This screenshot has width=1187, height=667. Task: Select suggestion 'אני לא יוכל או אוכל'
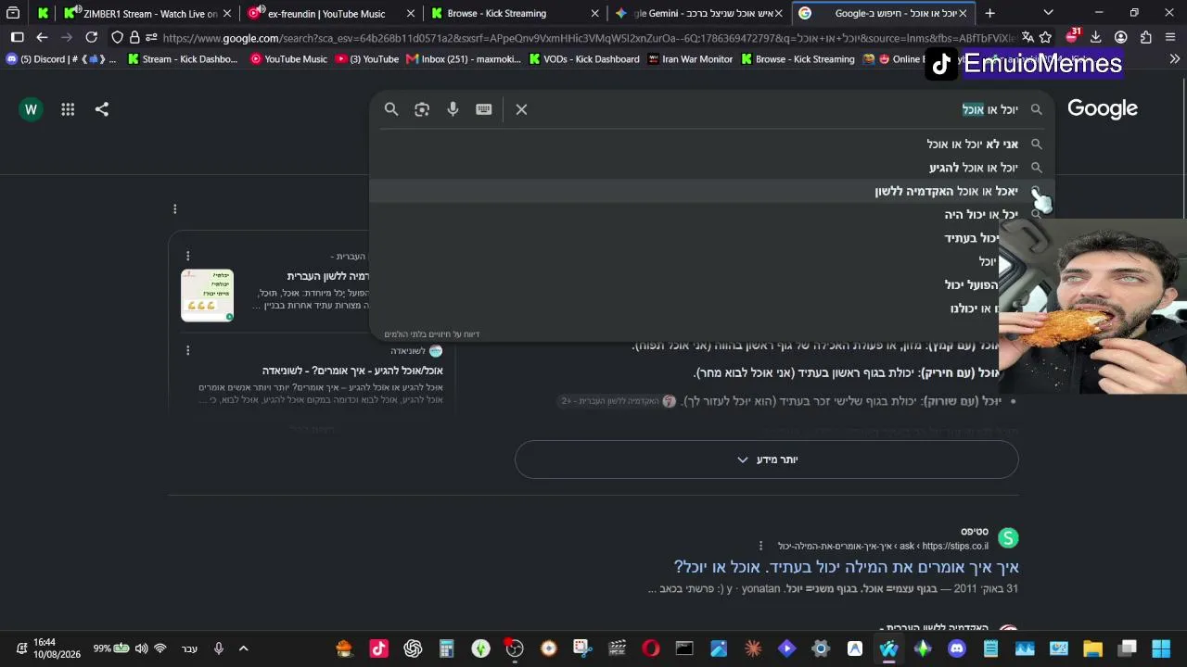coord(712,144)
